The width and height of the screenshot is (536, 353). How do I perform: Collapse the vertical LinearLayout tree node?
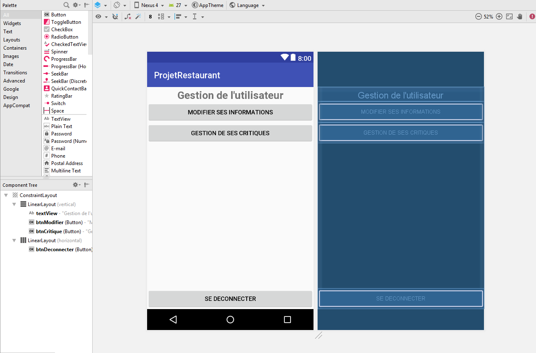14,204
